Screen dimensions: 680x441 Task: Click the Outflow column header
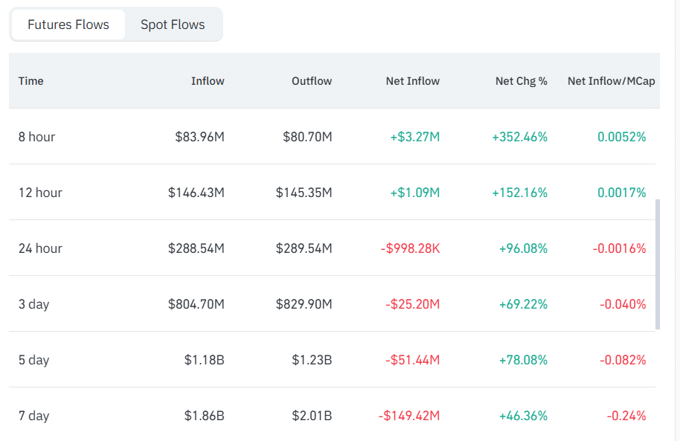pyautogui.click(x=312, y=81)
